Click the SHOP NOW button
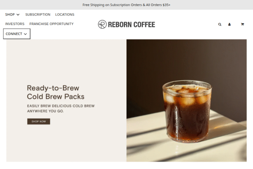Screen dimensions: 253x169 coord(39,121)
